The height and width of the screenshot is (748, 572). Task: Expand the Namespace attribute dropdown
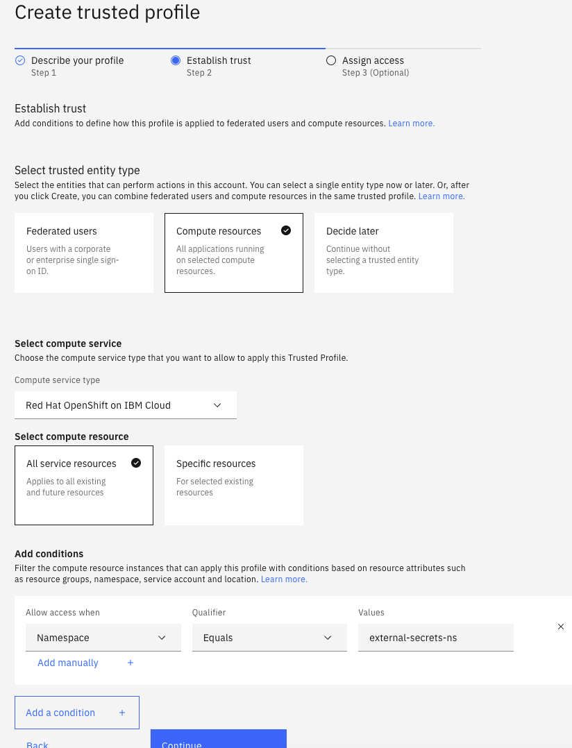coord(103,638)
